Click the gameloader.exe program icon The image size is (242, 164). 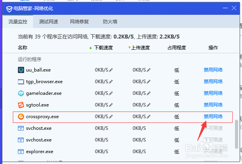click(21, 93)
